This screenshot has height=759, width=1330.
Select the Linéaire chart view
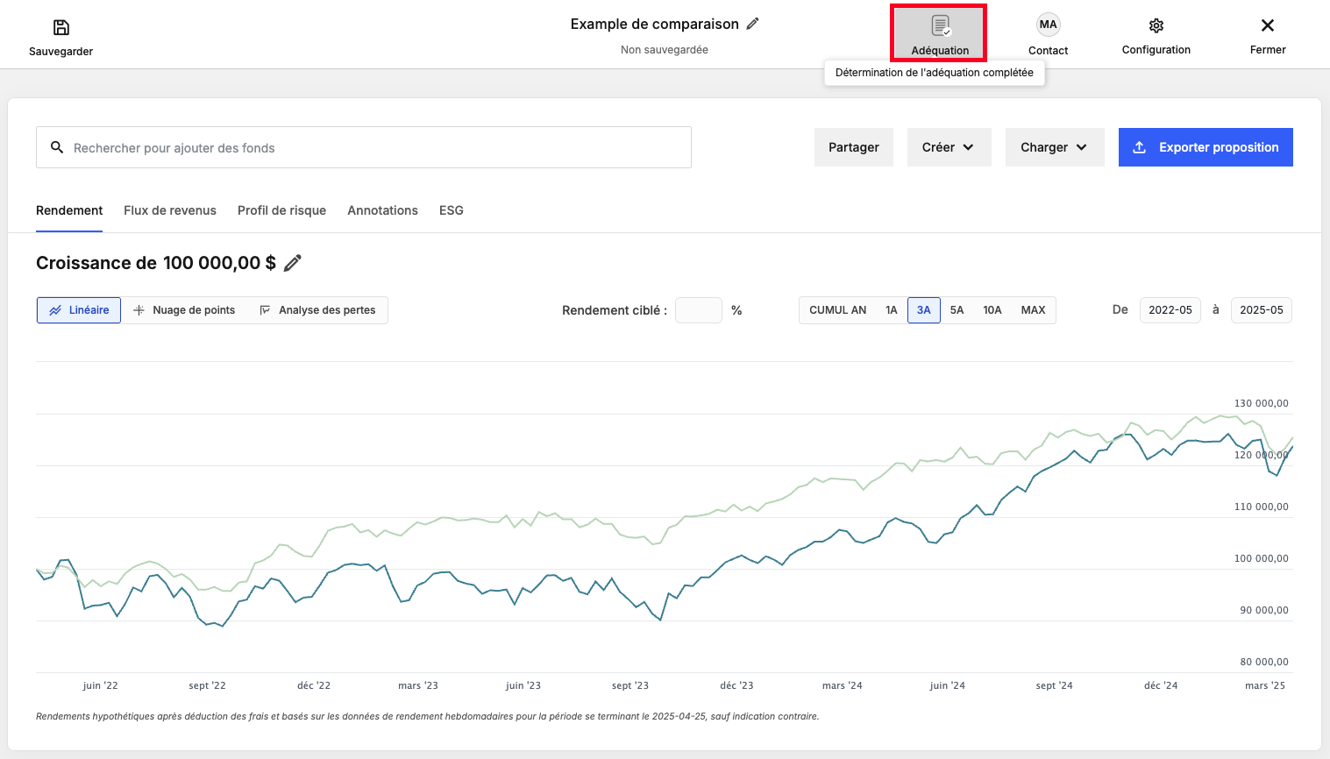click(x=79, y=310)
